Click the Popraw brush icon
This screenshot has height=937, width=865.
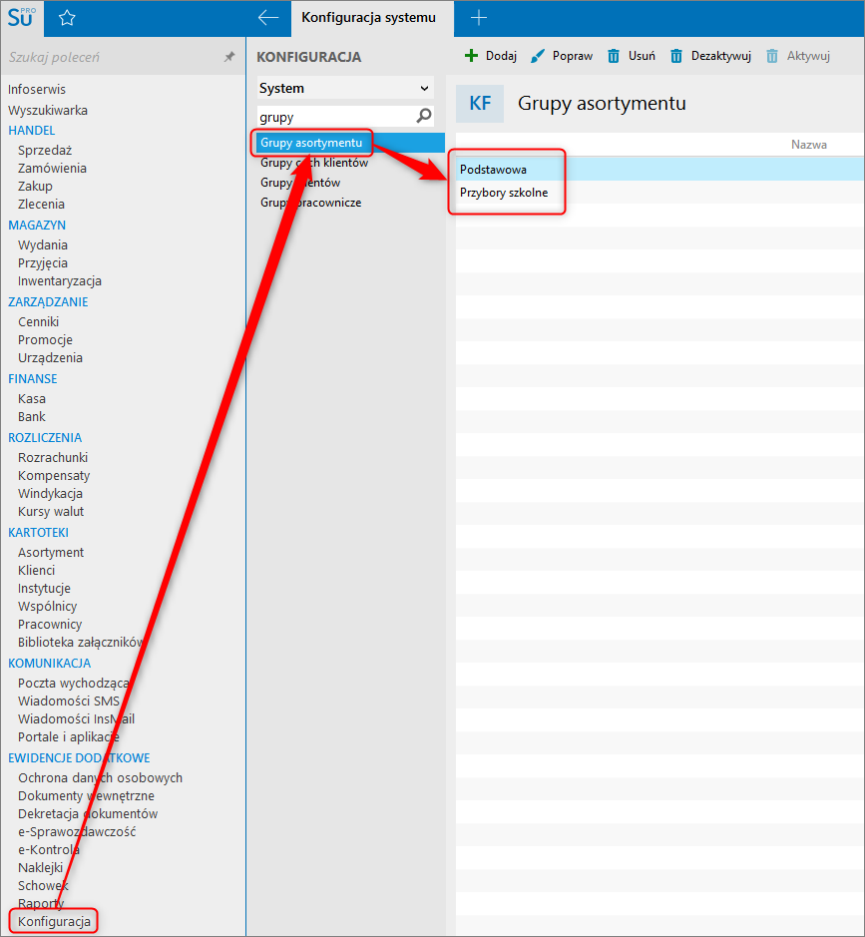[x=538, y=56]
